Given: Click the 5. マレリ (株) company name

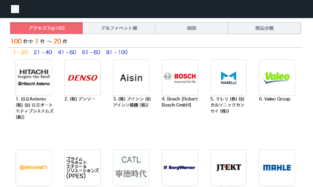Looking at the screenshot, I should 227,105.
